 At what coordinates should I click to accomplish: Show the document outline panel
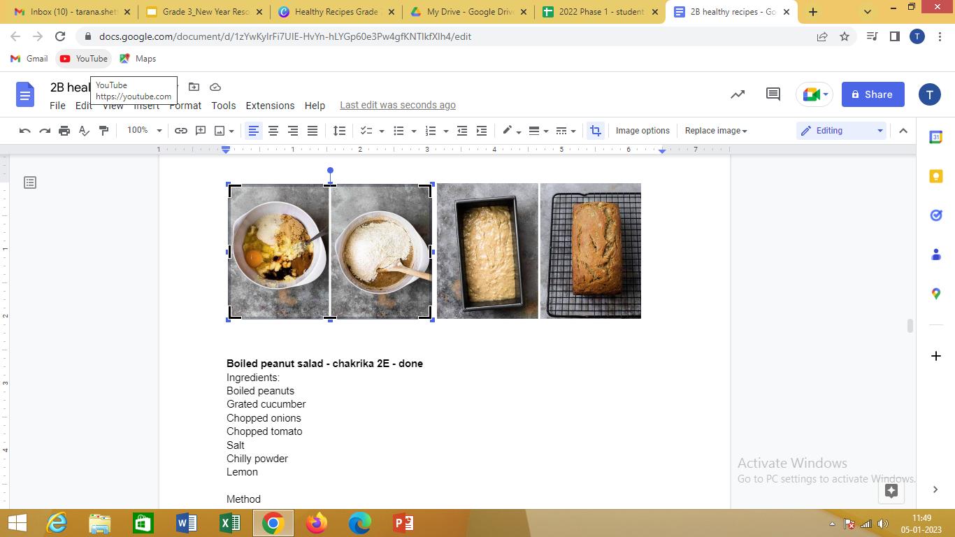tap(30, 182)
